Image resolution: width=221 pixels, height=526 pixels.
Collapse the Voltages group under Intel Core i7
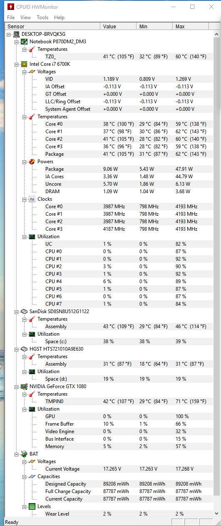(x=24, y=72)
